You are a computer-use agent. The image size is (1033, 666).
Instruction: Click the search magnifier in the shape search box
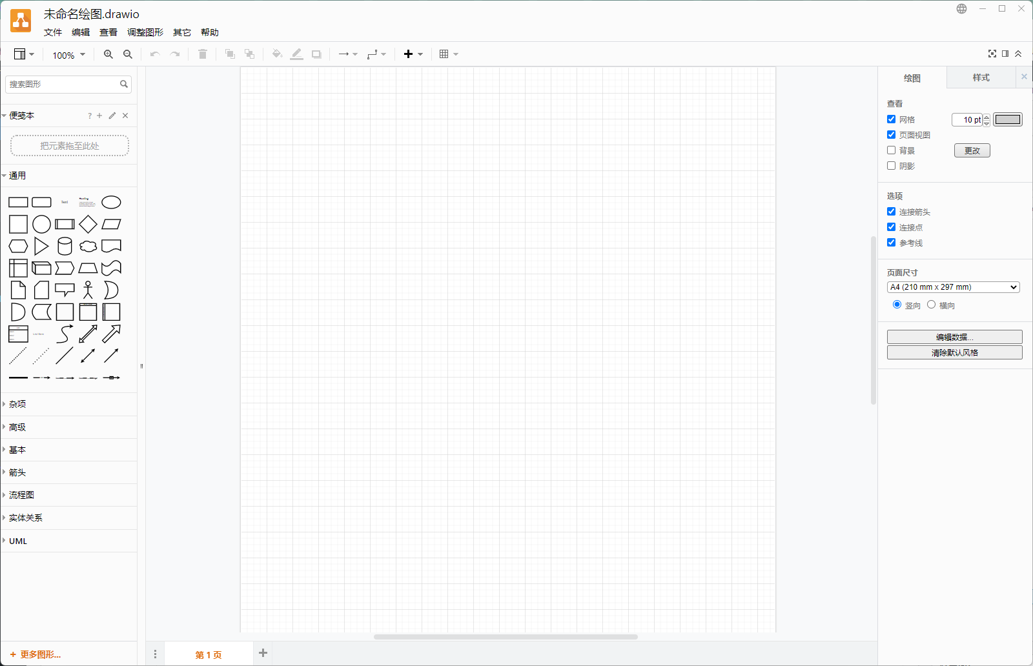click(x=125, y=84)
